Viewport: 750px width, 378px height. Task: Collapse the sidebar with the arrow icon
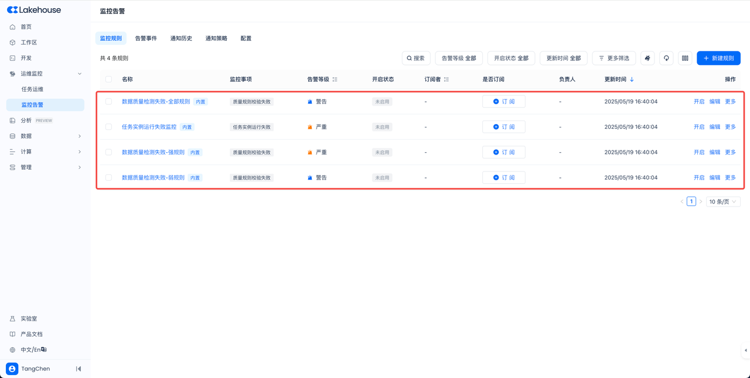(x=79, y=369)
